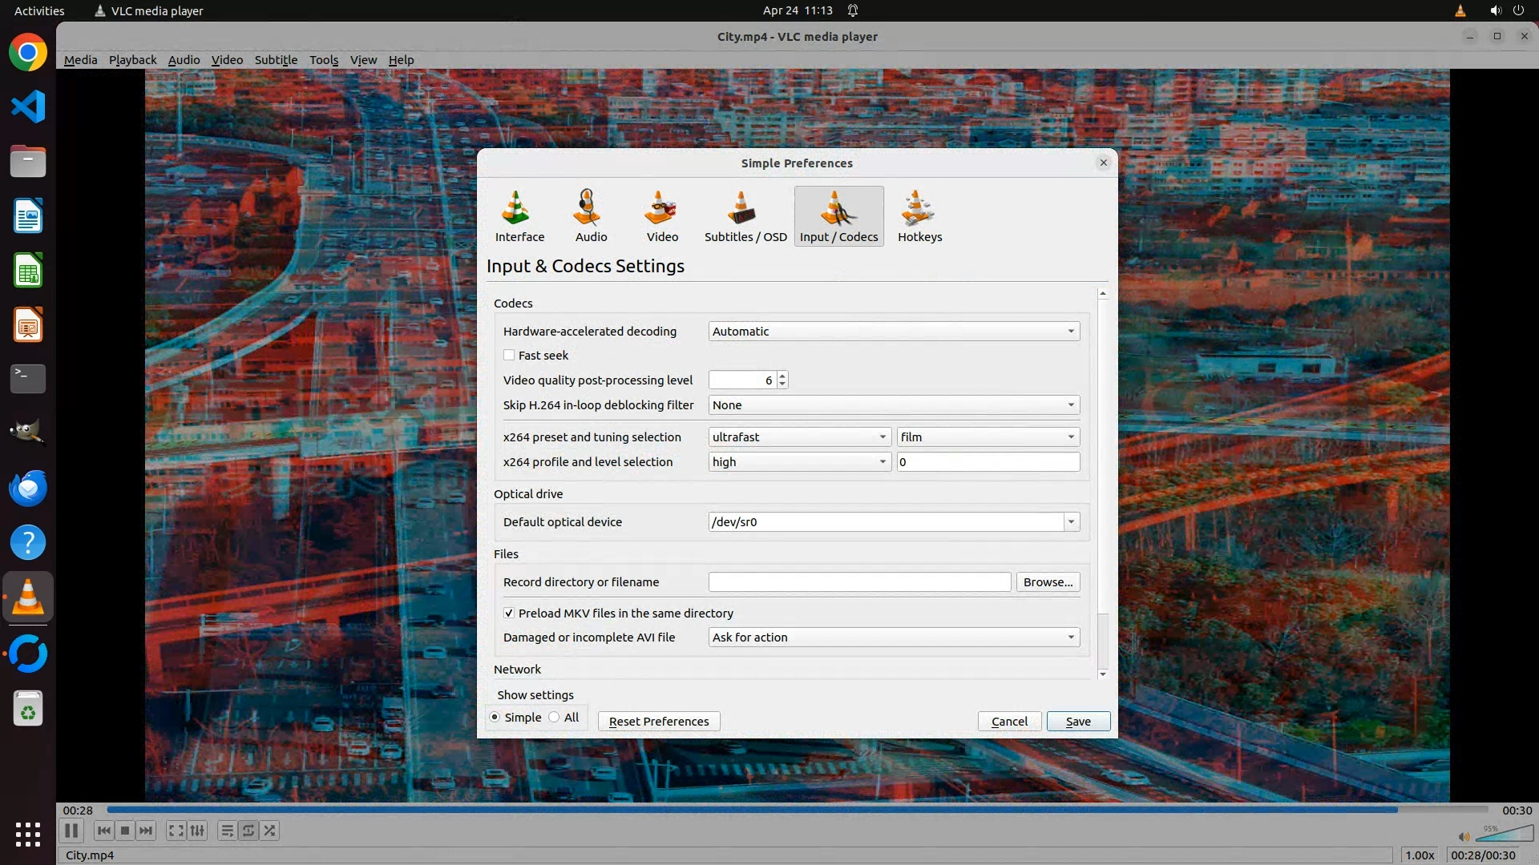Expand Hardware-accelerated decoding dropdown
Screen dimensions: 1539x865
[x=893, y=331]
